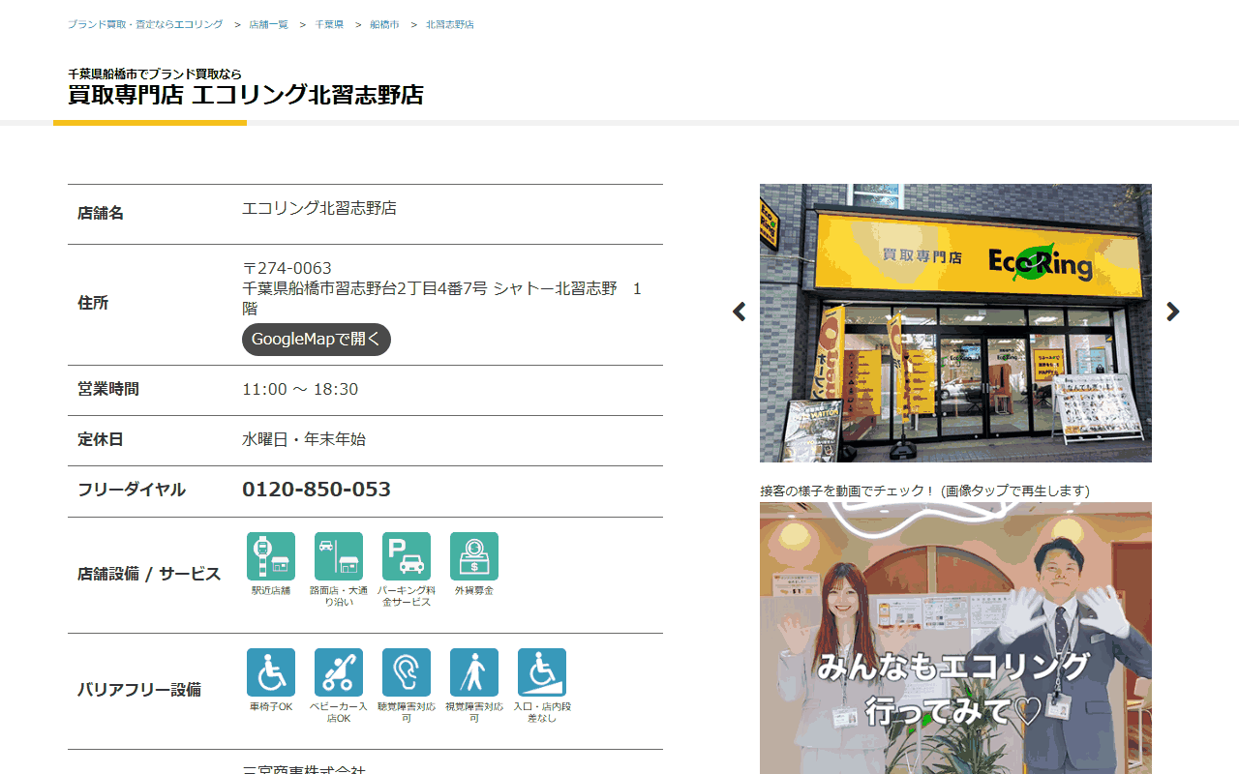The height and width of the screenshot is (774, 1239).
Task: Click business hours 11:00 ～ 18:30
Action: click(300, 389)
